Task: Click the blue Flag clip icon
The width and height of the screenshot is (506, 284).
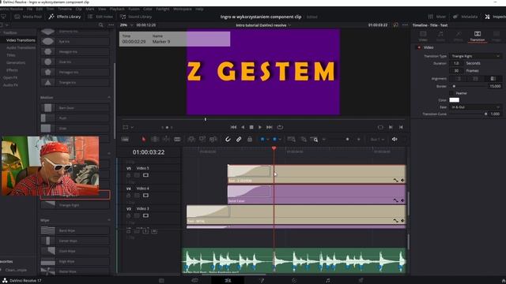Action: click(262, 139)
